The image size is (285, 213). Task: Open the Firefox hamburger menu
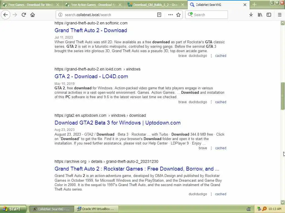(280, 15)
